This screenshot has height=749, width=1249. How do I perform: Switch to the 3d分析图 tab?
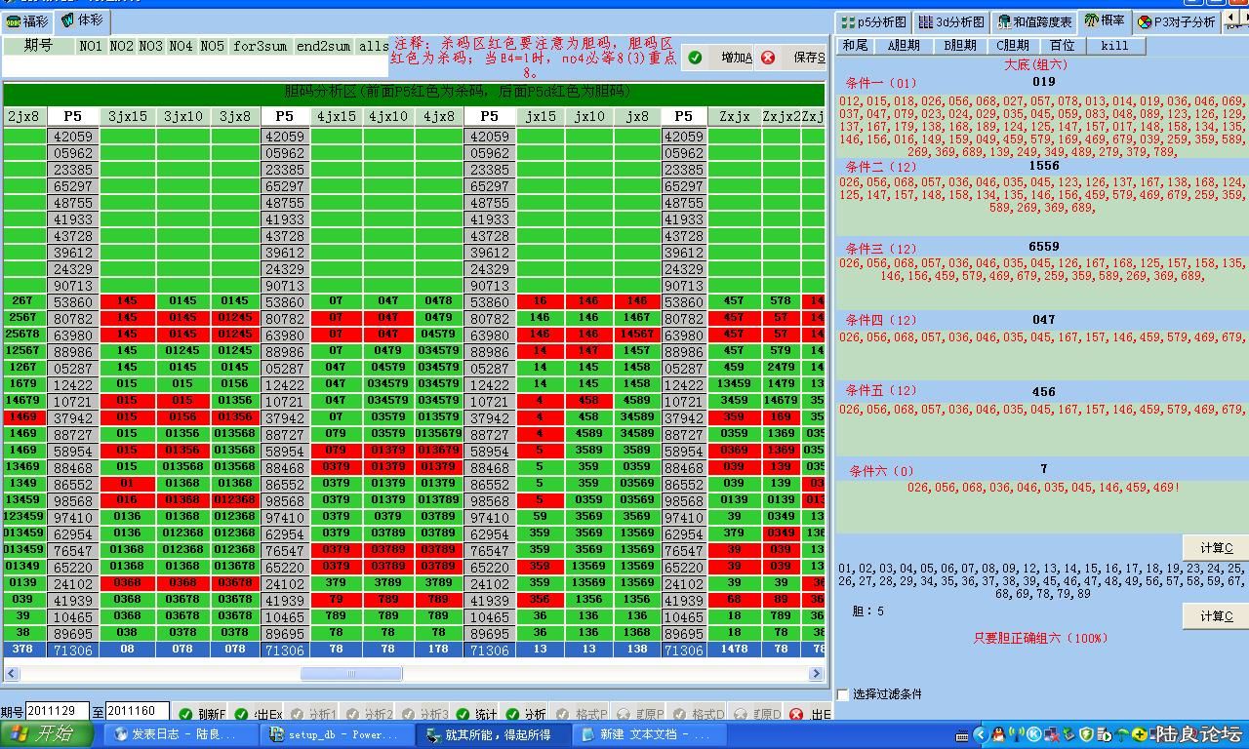click(x=952, y=21)
